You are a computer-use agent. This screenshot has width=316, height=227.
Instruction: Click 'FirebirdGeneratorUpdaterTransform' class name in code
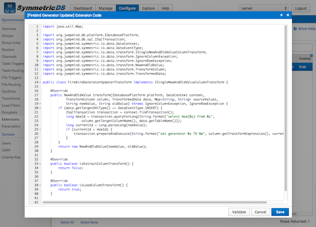tap(100, 82)
